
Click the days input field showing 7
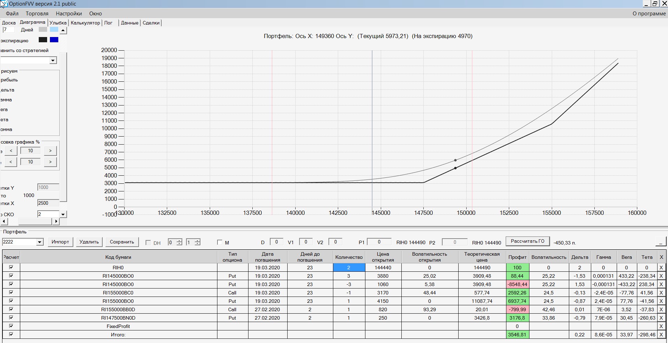click(x=8, y=30)
